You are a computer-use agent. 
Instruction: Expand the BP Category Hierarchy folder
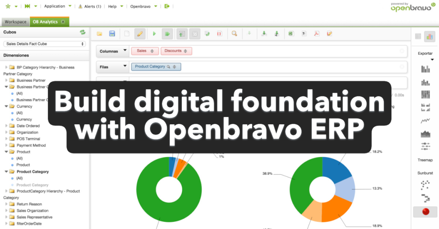click(6, 67)
